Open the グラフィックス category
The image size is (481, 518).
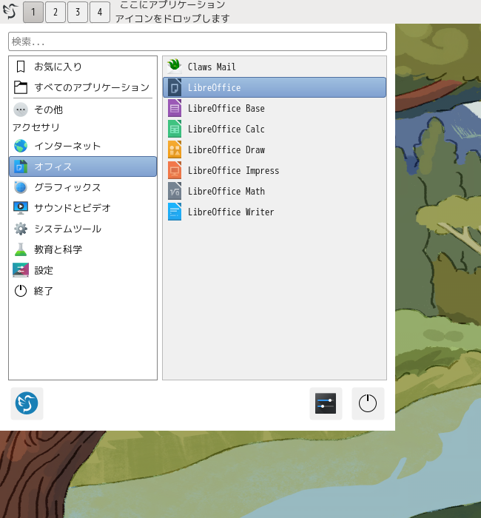coord(83,187)
